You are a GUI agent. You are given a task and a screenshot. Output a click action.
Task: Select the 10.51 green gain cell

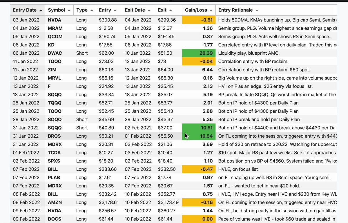pyautogui.click(x=199, y=128)
